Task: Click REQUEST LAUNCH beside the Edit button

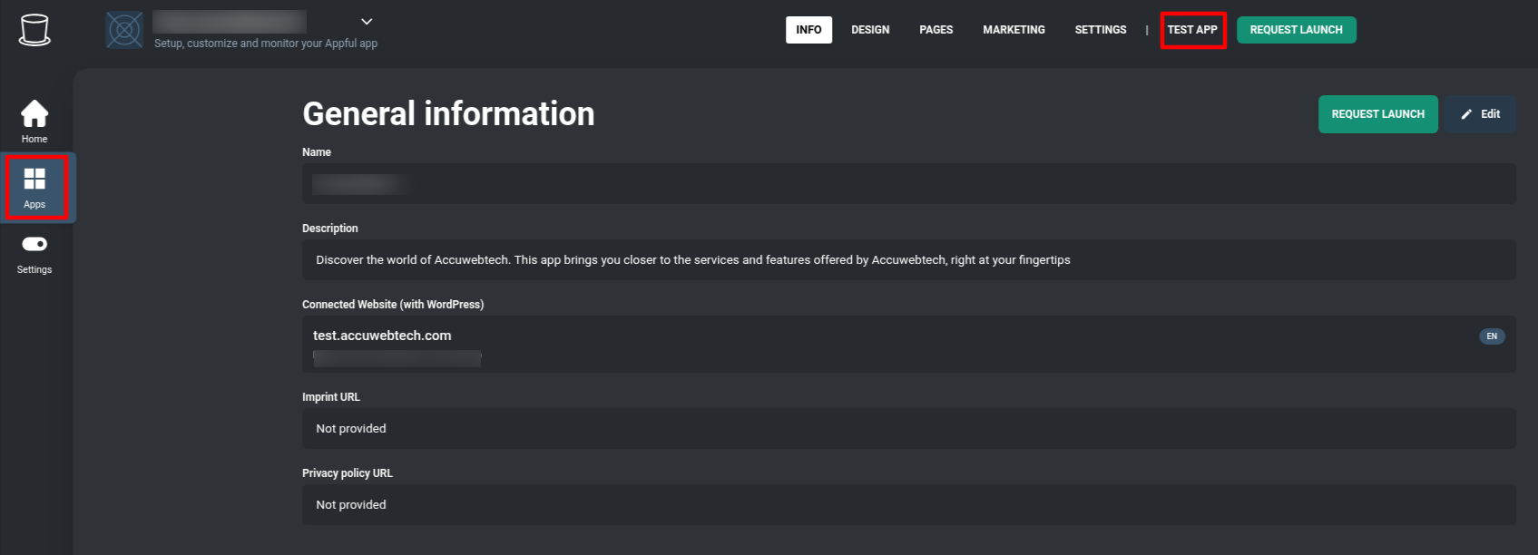Action: (x=1377, y=114)
